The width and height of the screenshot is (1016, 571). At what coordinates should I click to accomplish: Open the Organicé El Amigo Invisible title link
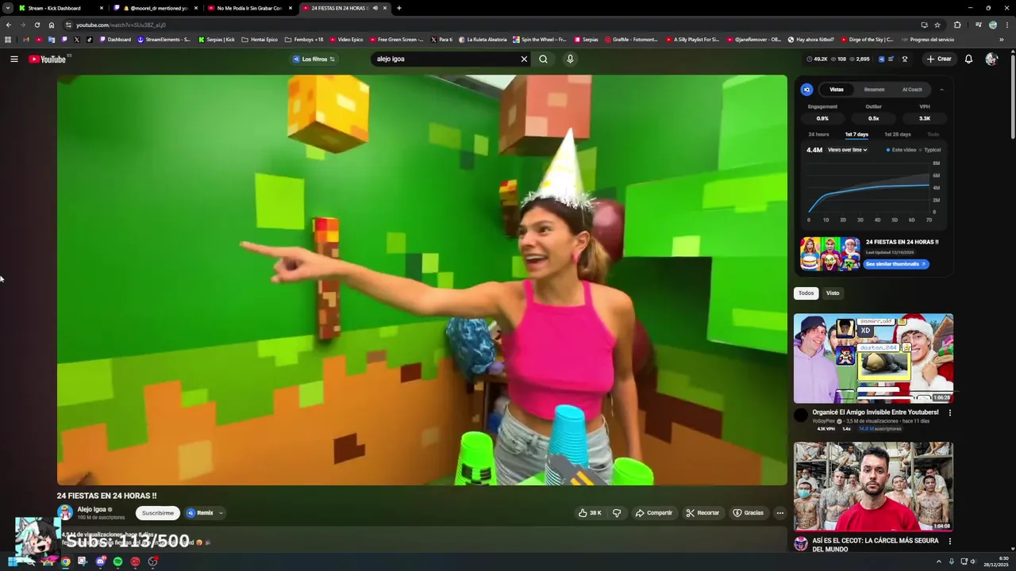(875, 412)
